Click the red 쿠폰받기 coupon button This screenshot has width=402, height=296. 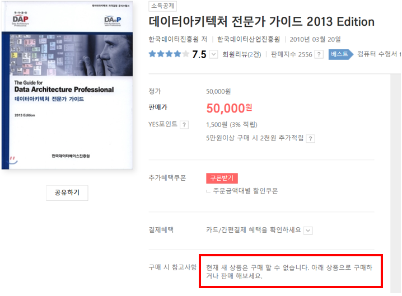click(222, 178)
